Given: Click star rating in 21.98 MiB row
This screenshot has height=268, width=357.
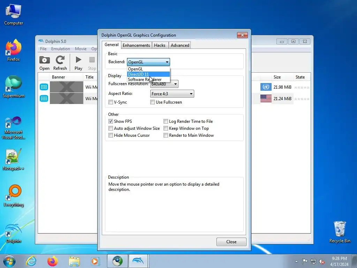Looking at the screenshot, I should click(302, 87).
